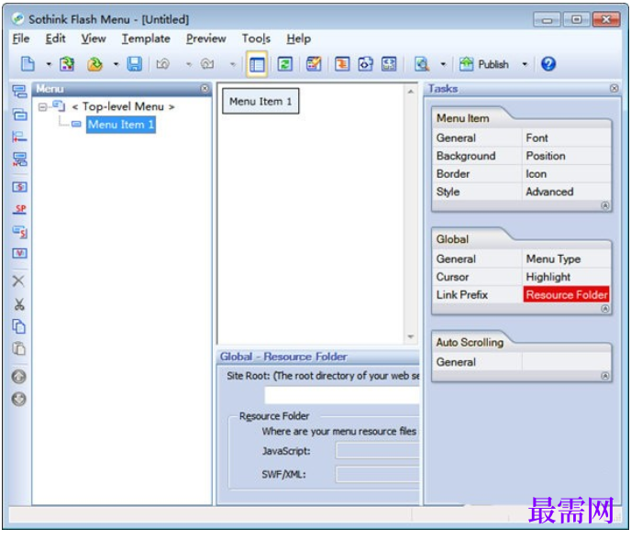Click the Move Up round arrow icon

[19, 377]
